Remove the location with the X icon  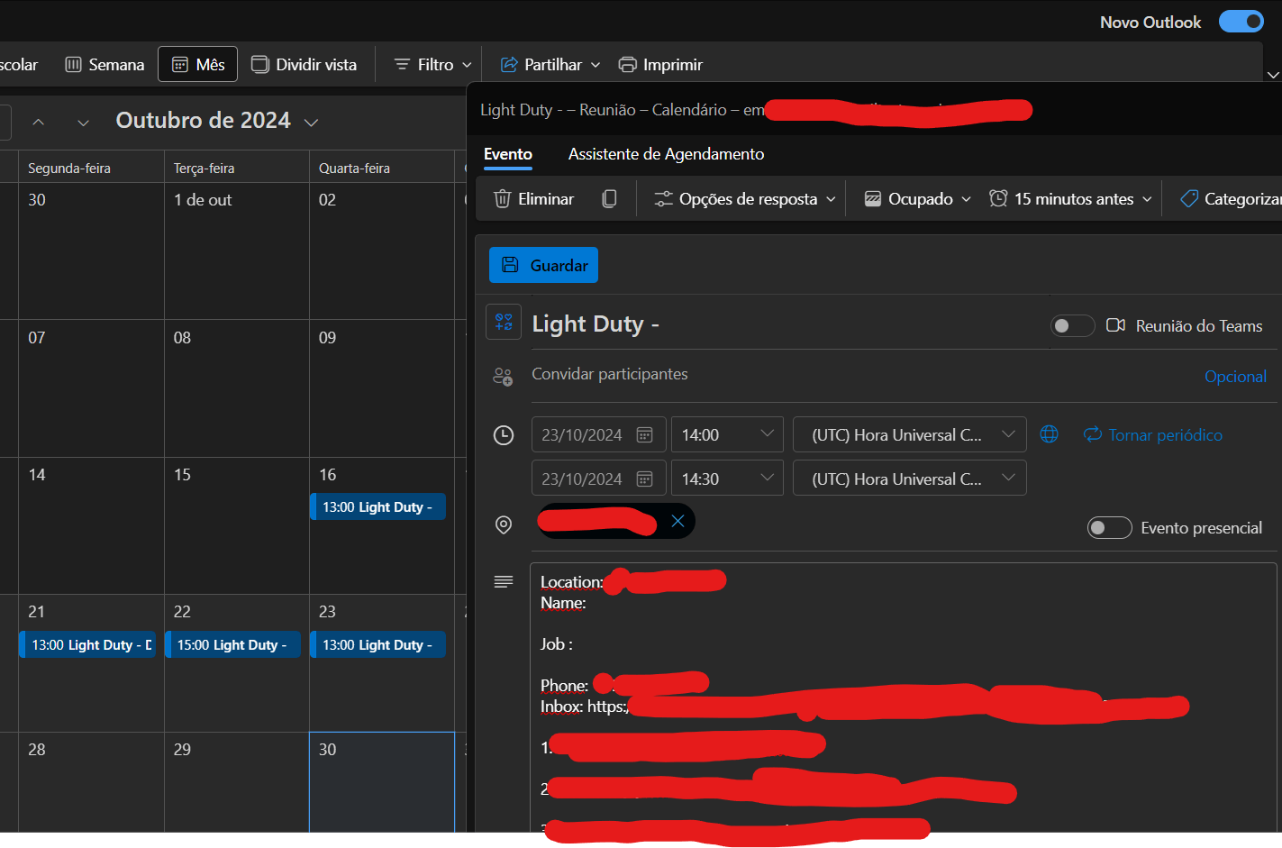(x=678, y=521)
